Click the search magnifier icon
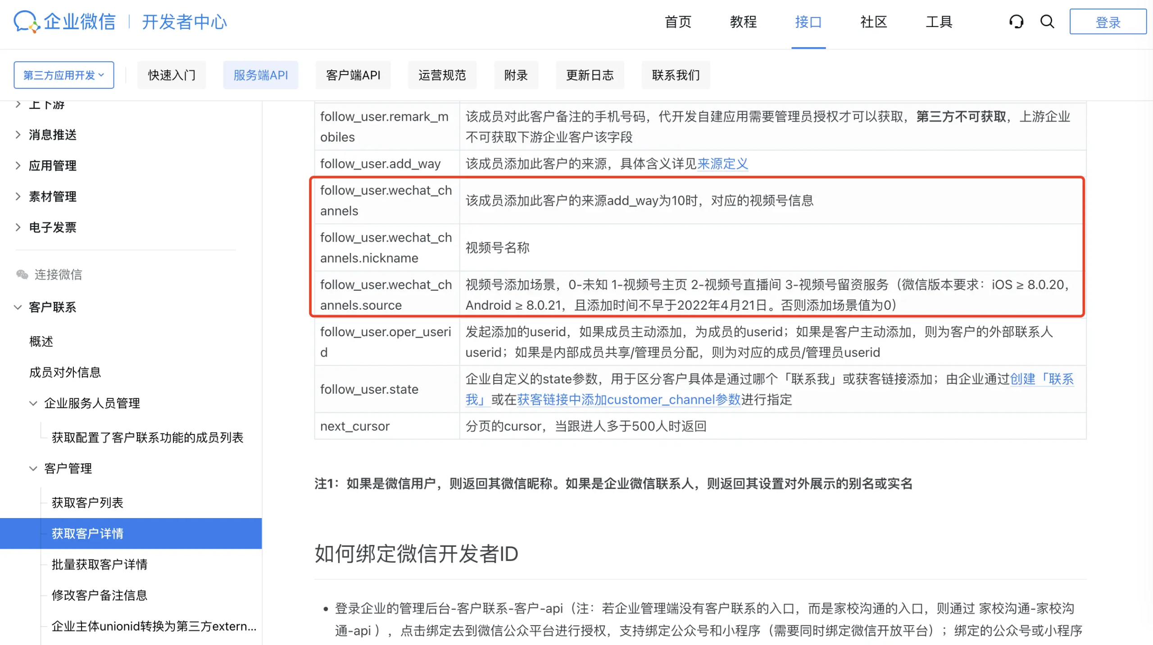 [x=1047, y=22]
